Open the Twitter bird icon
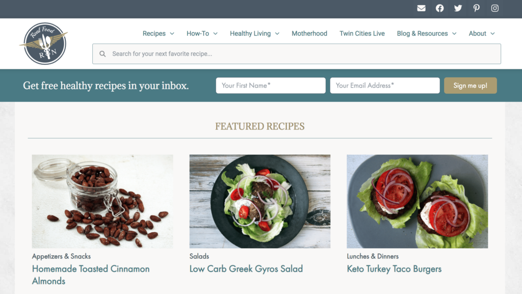This screenshot has height=294, width=522. [458, 8]
